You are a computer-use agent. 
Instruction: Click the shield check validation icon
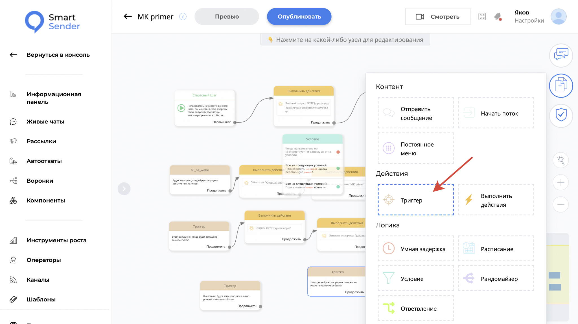(x=561, y=115)
